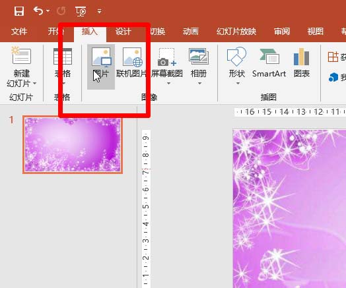Screen dimensions: 346x288
Task: Expand the 形状 dropdown arrow
Action: point(238,84)
